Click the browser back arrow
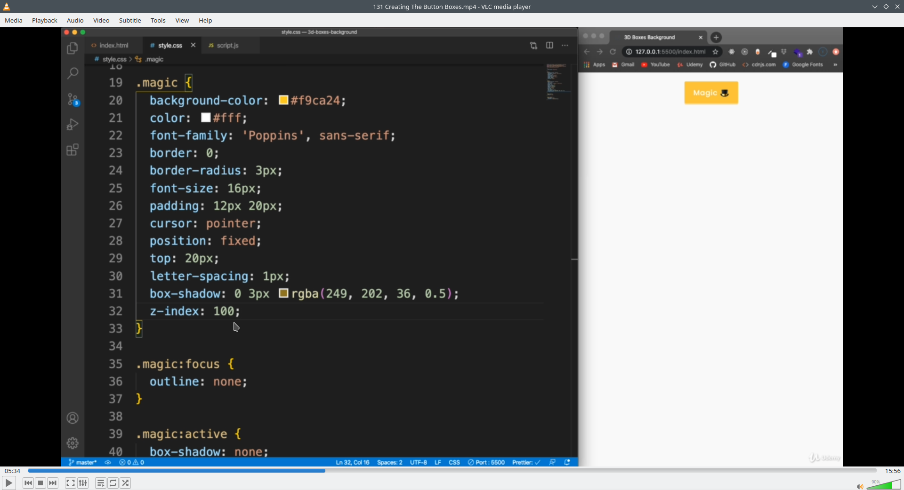Viewport: 904px width, 490px height. (x=587, y=52)
